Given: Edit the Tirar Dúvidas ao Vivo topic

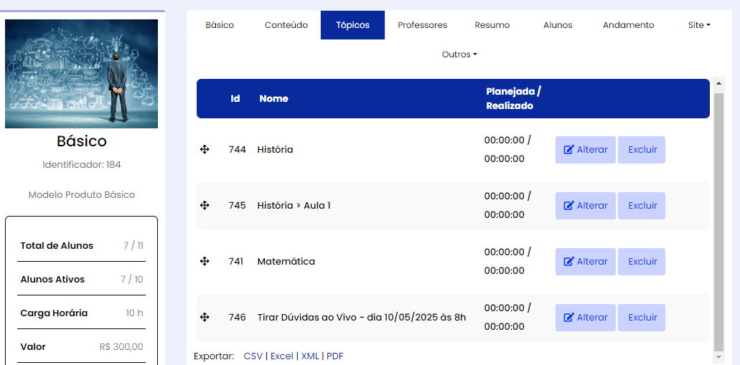Looking at the screenshot, I should click(x=585, y=318).
